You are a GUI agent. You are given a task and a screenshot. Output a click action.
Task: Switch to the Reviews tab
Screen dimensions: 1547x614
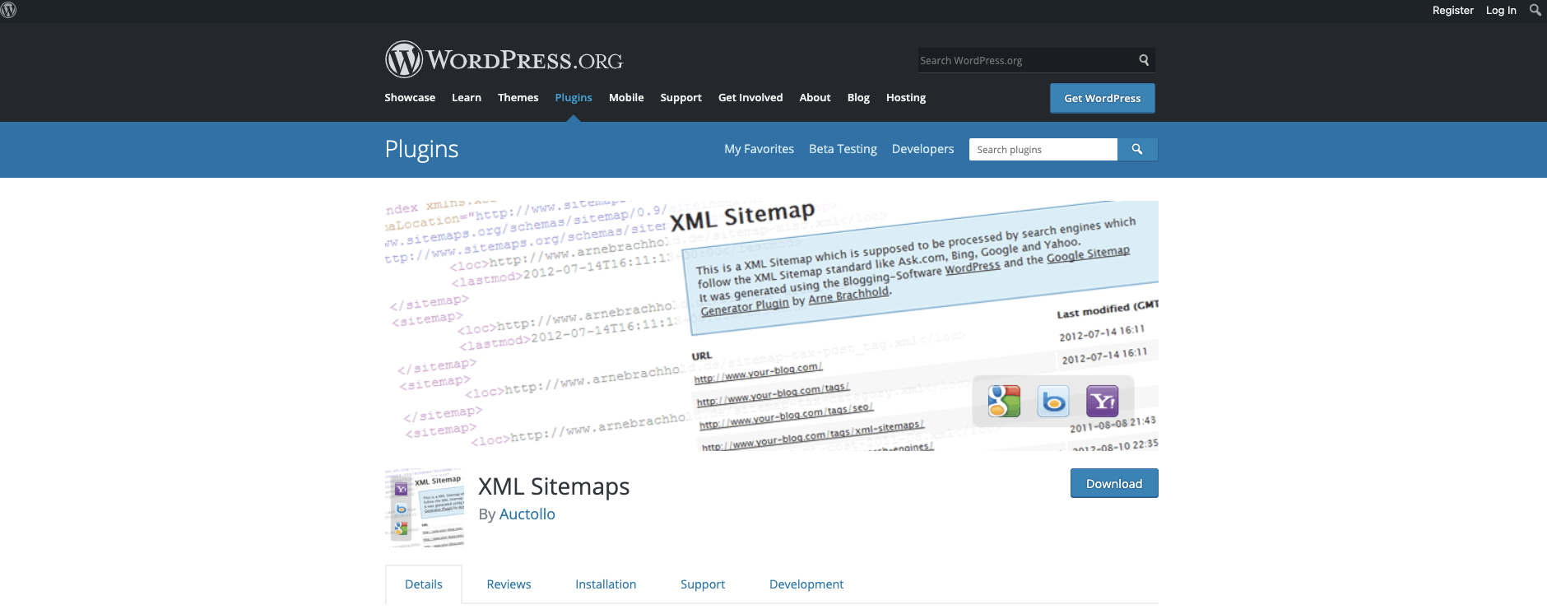pyautogui.click(x=509, y=584)
